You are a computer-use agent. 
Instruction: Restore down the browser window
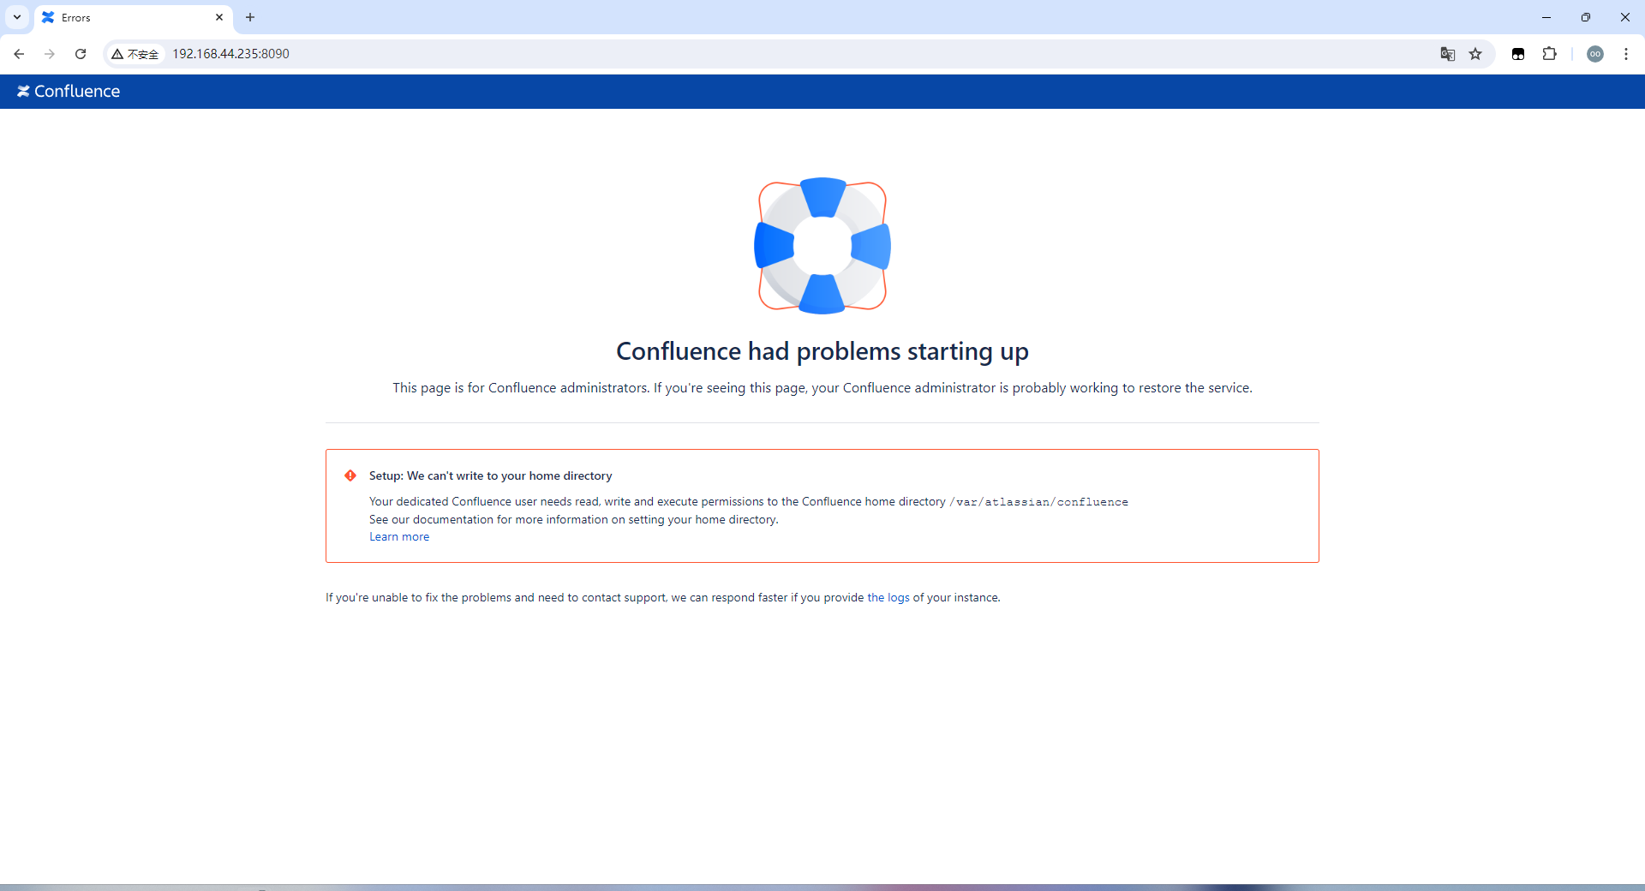(x=1586, y=17)
